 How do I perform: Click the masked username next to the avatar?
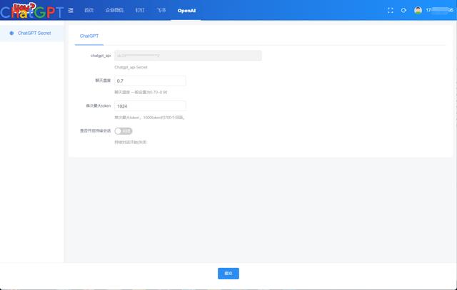[440, 10]
